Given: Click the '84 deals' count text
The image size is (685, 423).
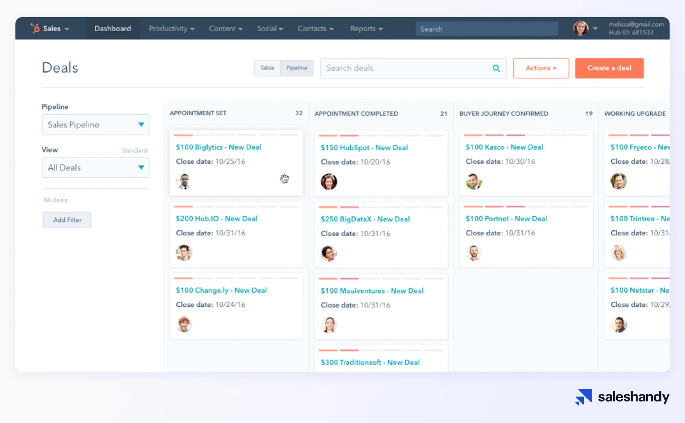Looking at the screenshot, I should point(56,200).
